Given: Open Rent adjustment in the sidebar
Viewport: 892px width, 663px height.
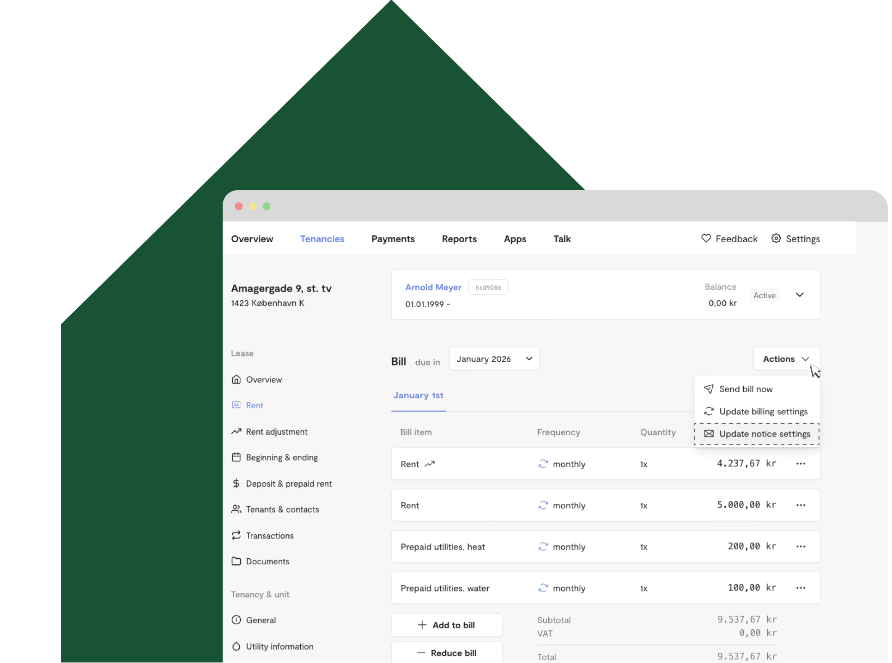Looking at the screenshot, I should click(277, 432).
